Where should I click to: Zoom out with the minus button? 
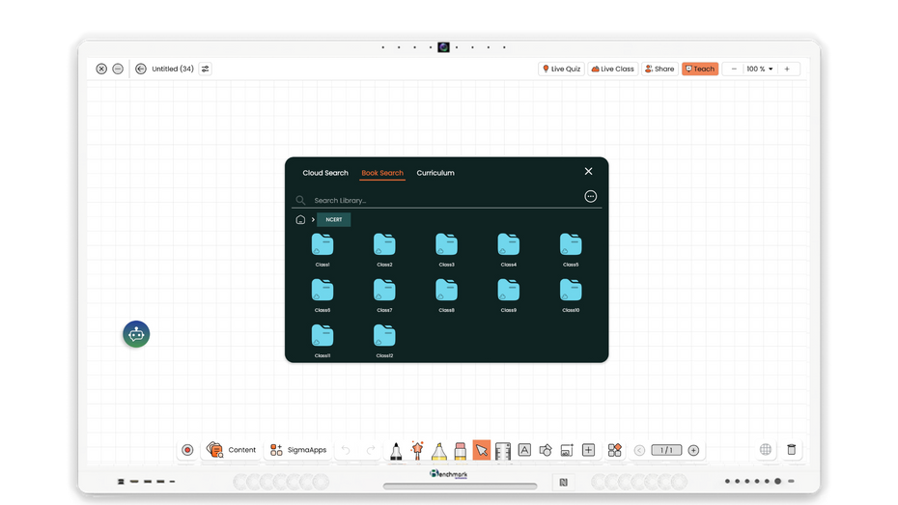tap(734, 69)
